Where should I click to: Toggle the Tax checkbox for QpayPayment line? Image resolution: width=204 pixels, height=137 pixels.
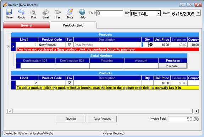(x=69, y=45)
